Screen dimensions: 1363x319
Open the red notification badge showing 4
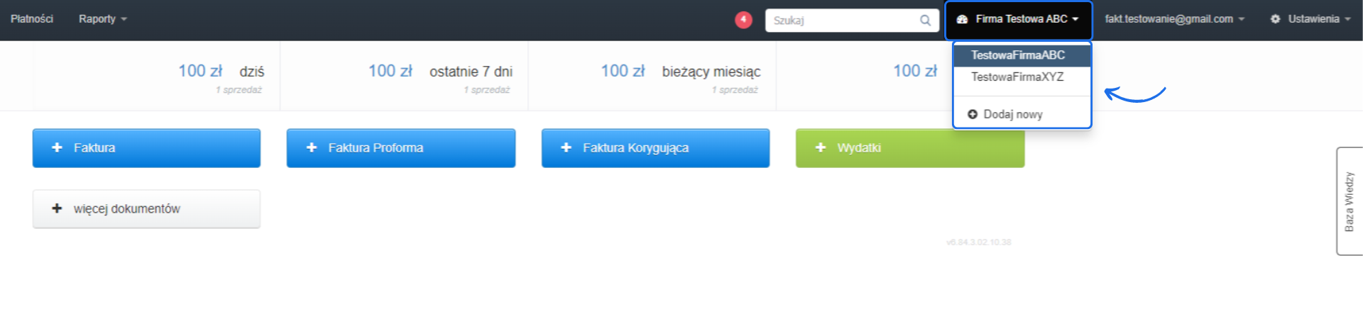click(743, 20)
